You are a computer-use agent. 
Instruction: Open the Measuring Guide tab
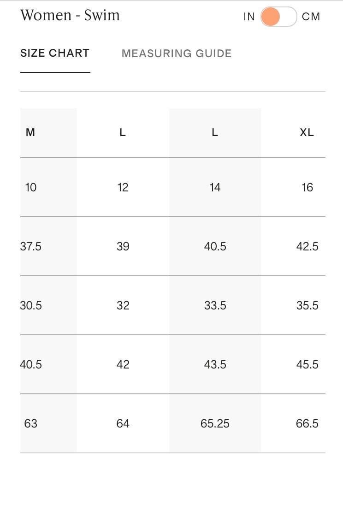pos(177,53)
